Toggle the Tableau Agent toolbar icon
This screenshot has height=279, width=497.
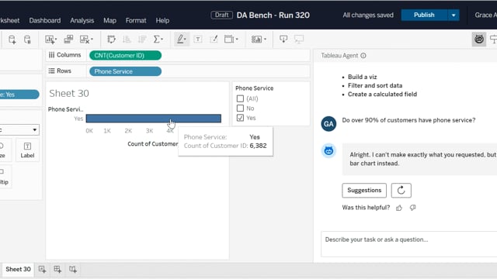tap(479, 40)
